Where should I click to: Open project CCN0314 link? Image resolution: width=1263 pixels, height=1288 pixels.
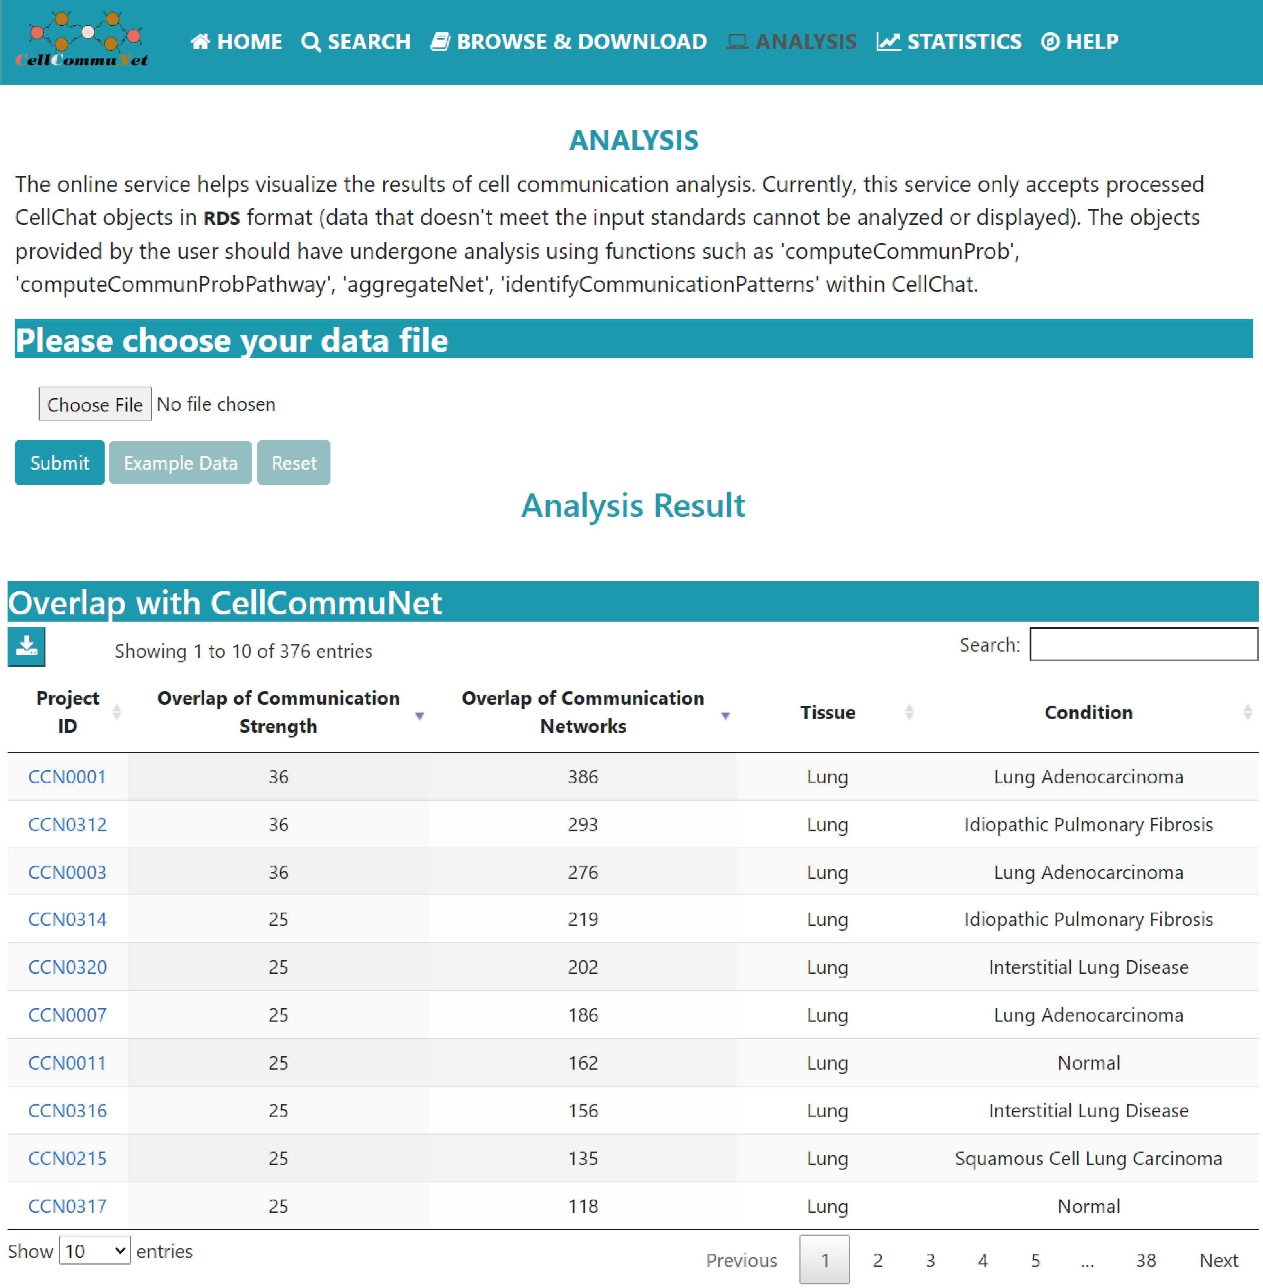(x=67, y=919)
